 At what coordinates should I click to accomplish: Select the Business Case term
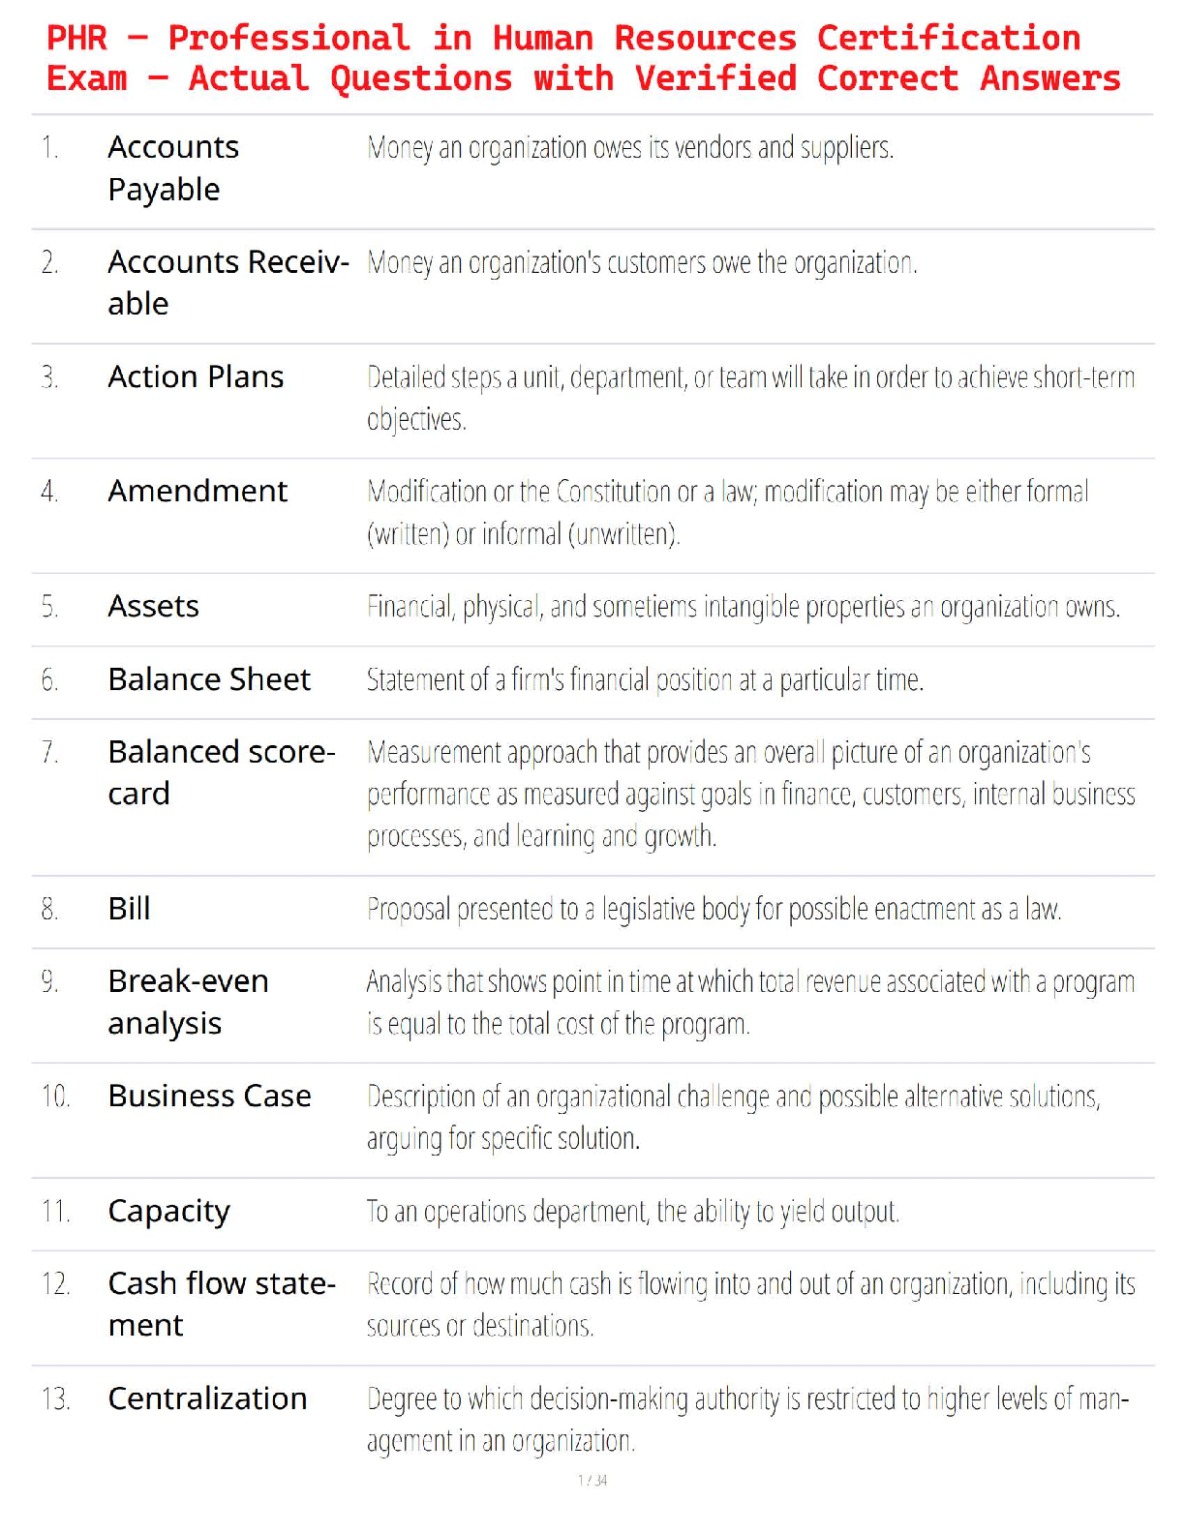(209, 1096)
